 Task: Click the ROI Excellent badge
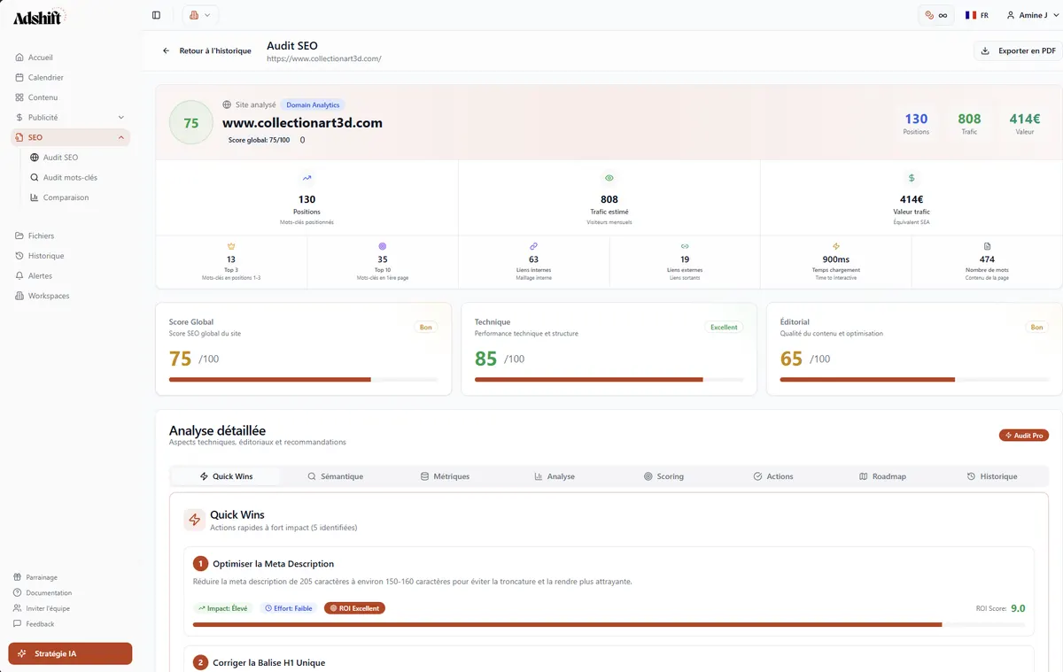(354, 608)
